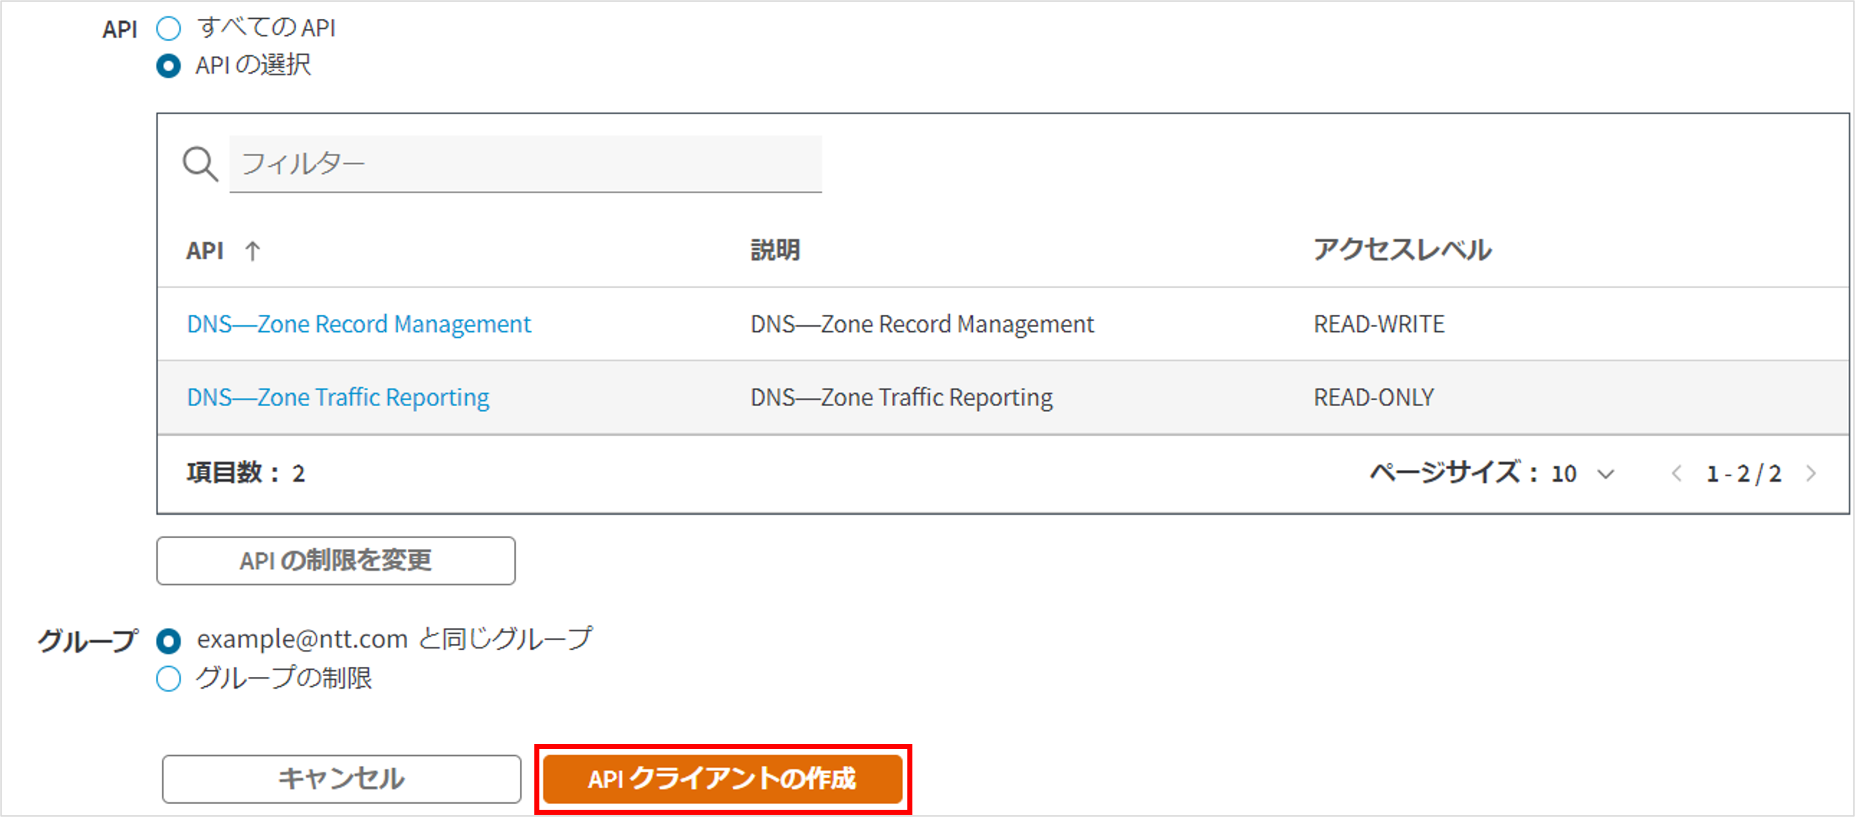Click the API column sort arrow
The width and height of the screenshot is (1855, 817).
(252, 251)
